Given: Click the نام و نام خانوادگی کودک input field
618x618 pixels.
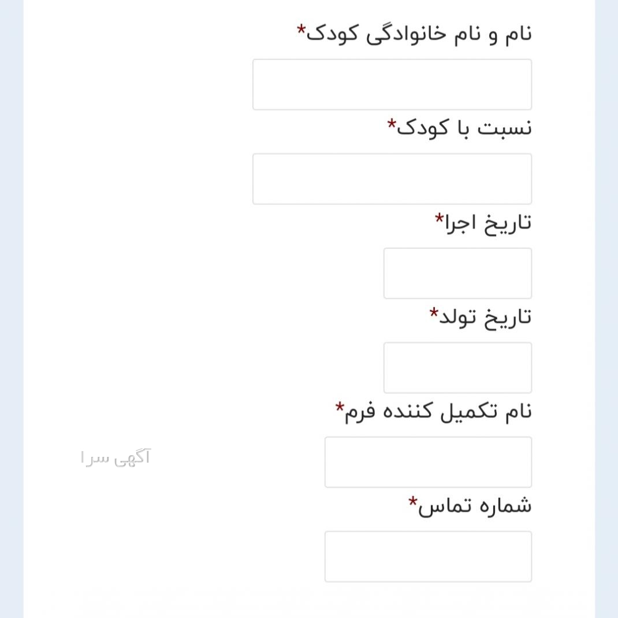Looking at the screenshot, I should [x=392, y=84].
